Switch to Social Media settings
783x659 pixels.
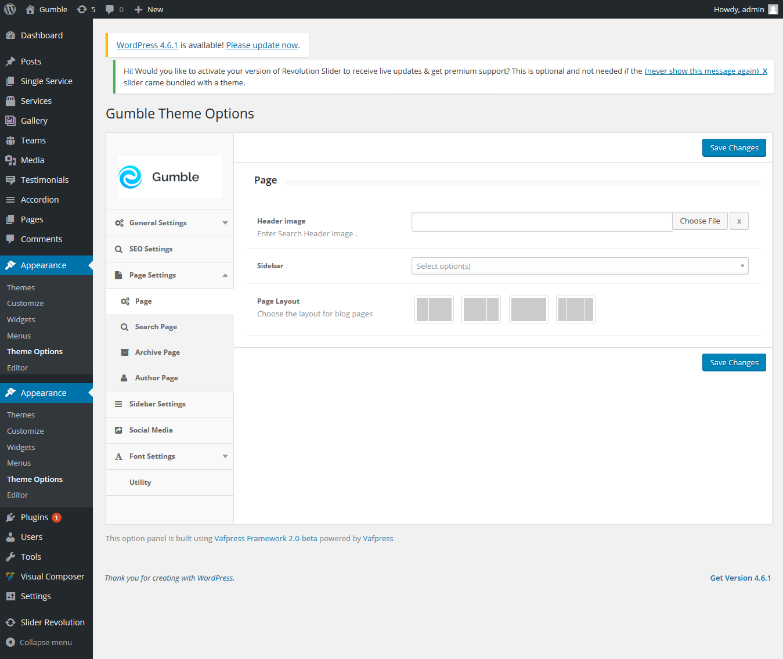click(151, 430)
